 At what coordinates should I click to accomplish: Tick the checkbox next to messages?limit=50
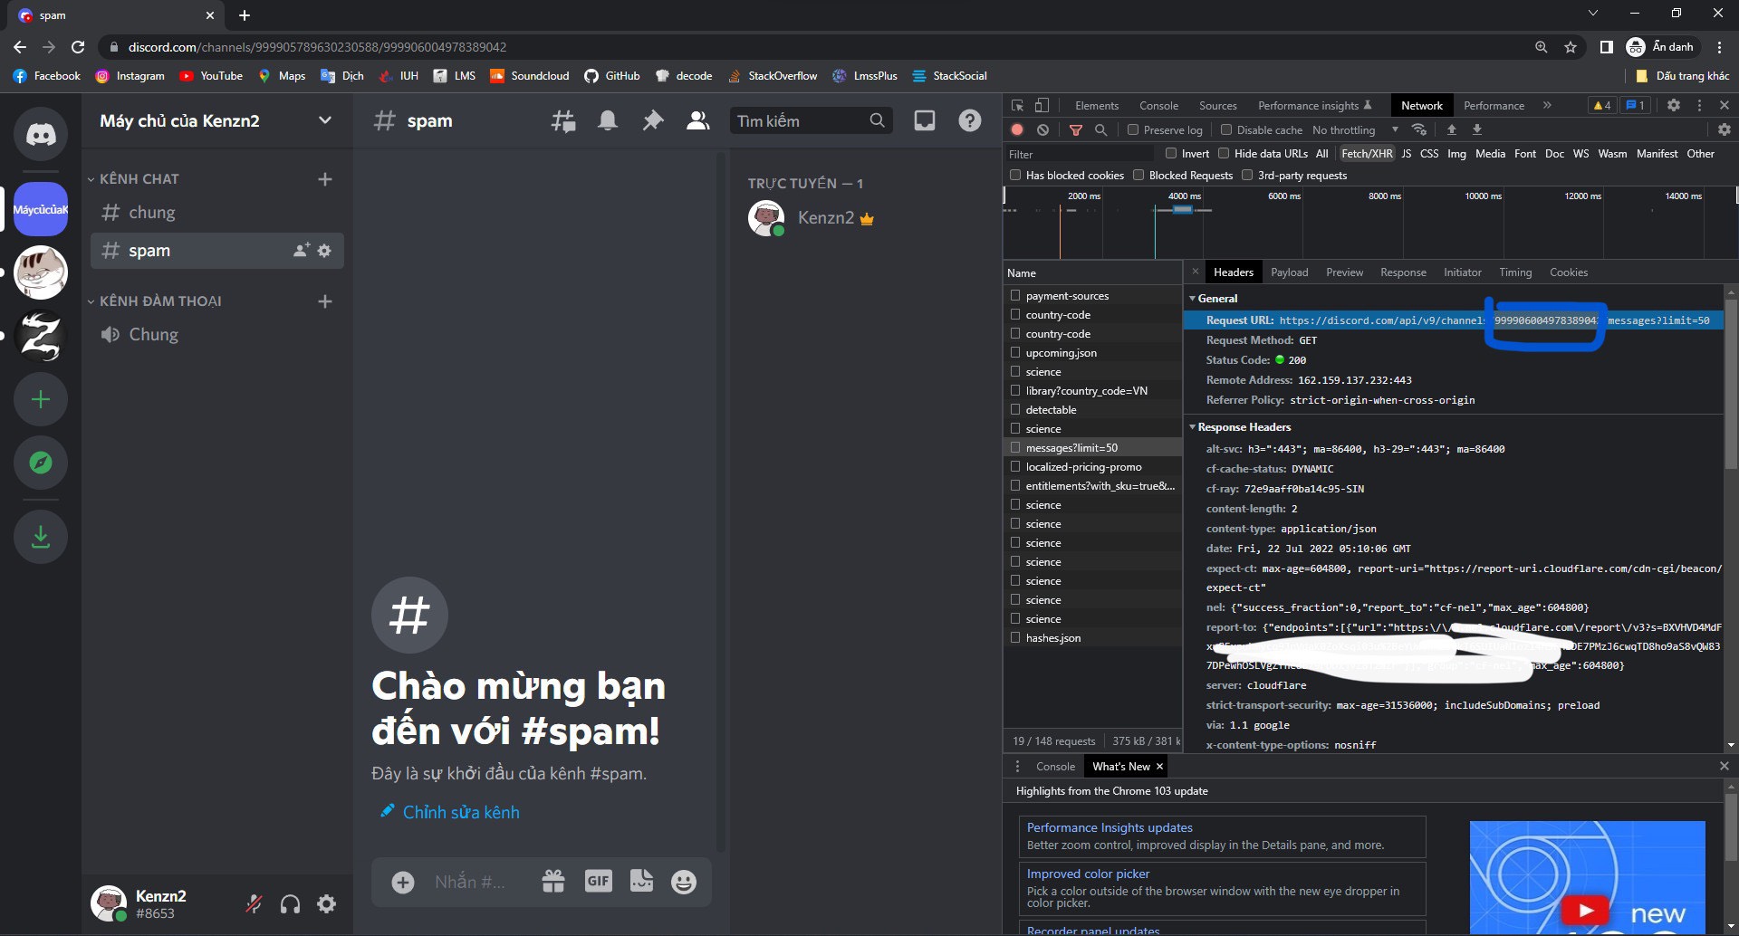[1015, 447]
